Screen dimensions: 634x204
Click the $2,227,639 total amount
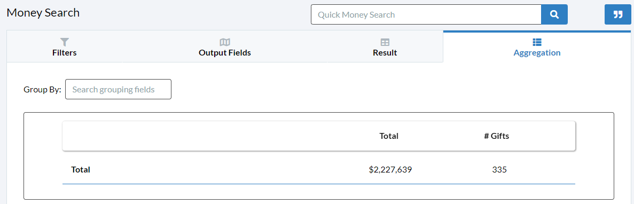pos(390,170)
